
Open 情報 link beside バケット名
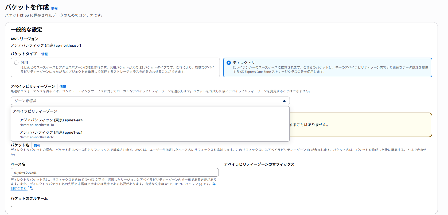[x=37, y=145]
